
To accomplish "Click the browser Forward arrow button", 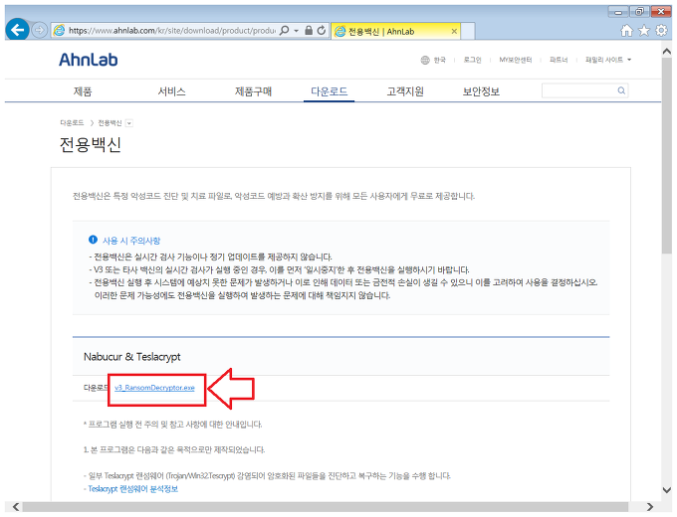I will click(x=40, y=30).
